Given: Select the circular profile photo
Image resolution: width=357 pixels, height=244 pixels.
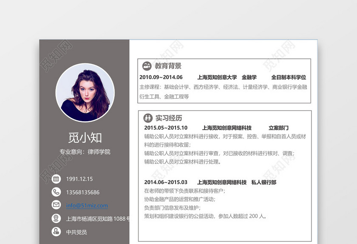Looking at the screenshot, I should coord(85,93).
